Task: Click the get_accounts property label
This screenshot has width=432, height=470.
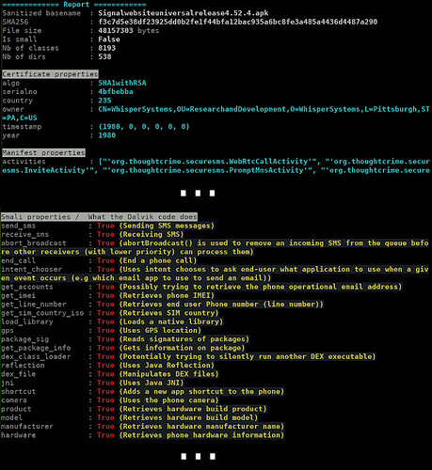Action: (x=27, y=287)
